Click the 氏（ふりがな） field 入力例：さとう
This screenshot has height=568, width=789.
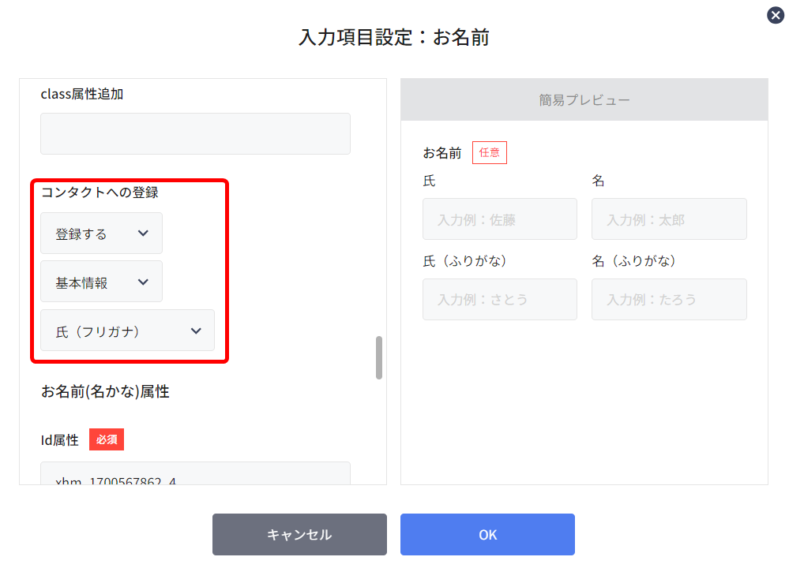point(500,300)
